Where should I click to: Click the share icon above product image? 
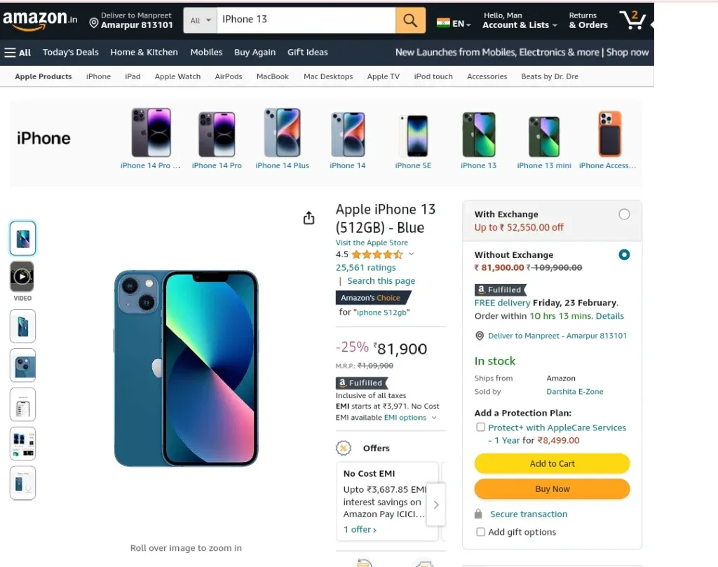pyautogui.click(x=309, y=218)
